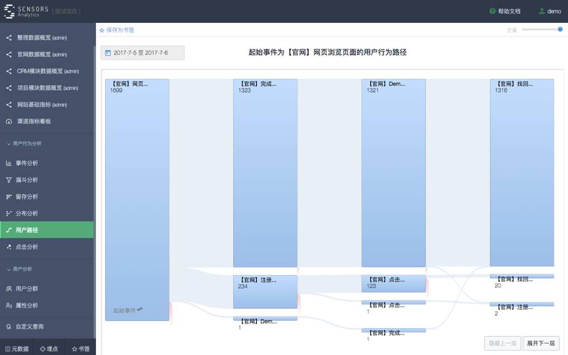This screenshot has width=568, height=355.
Task: Click share icon beside CRM模块数据概览
Action: pos(9,72)
